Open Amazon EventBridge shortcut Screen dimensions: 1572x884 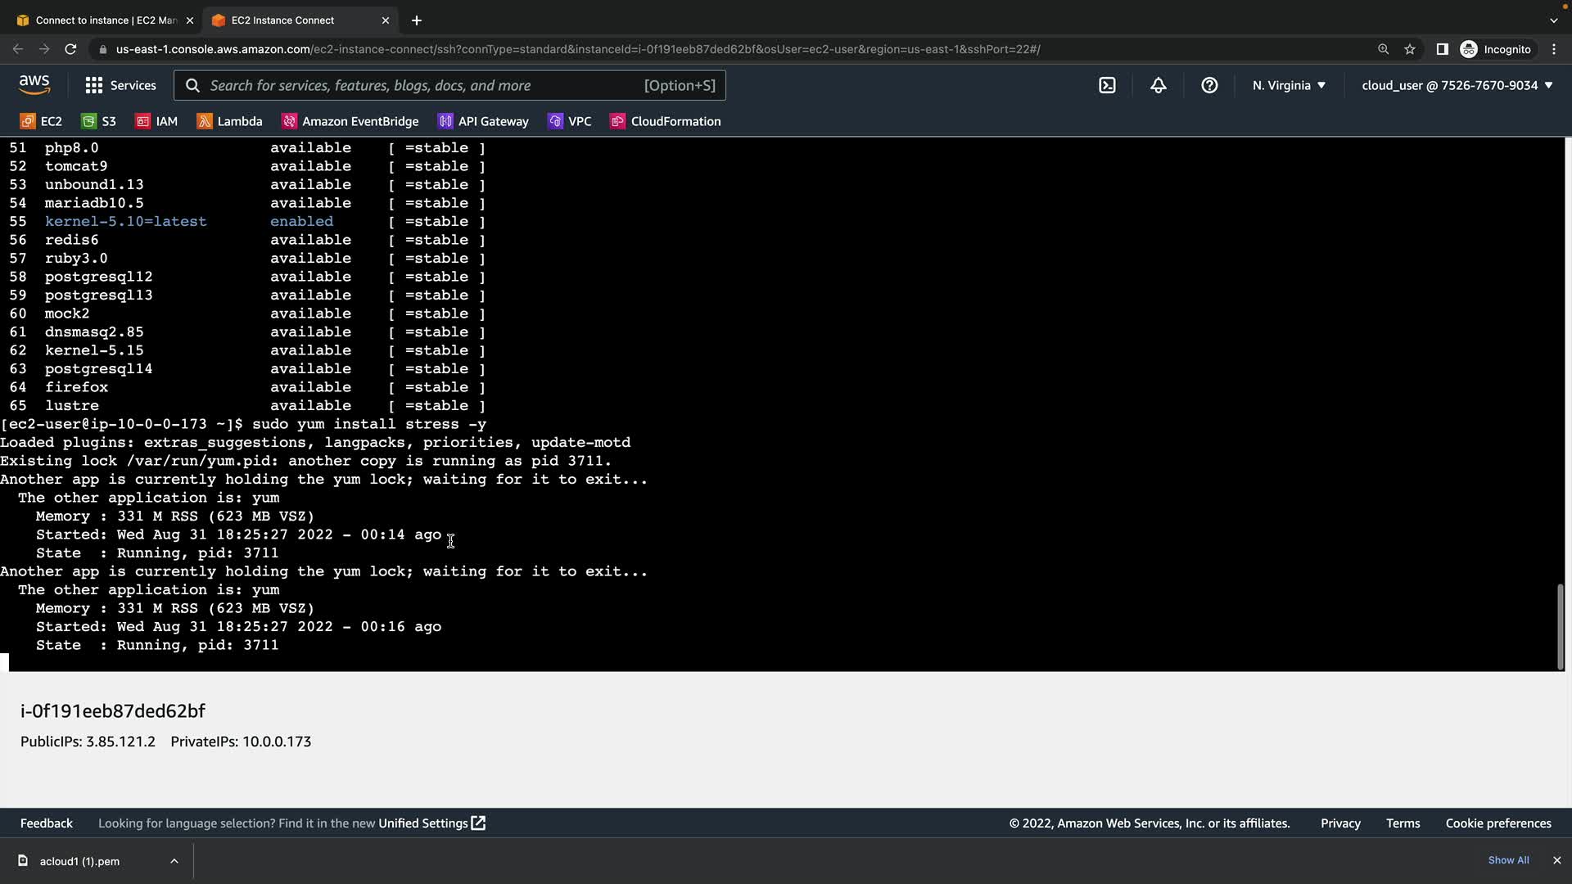[x=350, y=121]
